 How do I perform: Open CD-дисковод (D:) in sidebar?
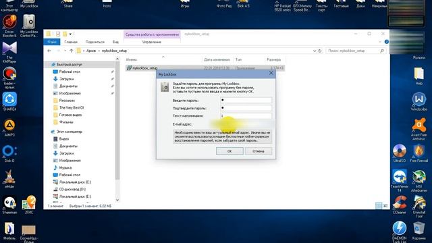point(72,189)
